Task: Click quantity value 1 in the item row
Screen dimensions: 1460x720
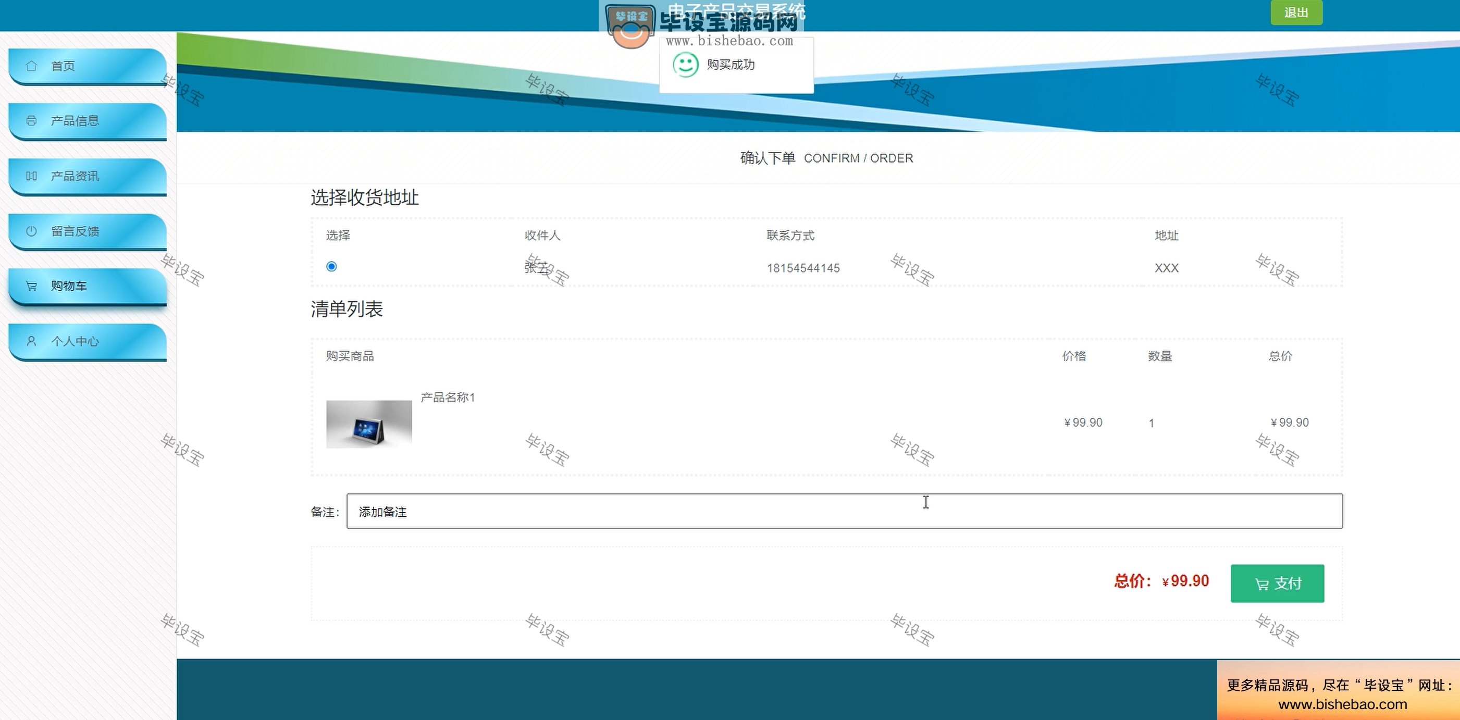Action: tap(1151, 423)
